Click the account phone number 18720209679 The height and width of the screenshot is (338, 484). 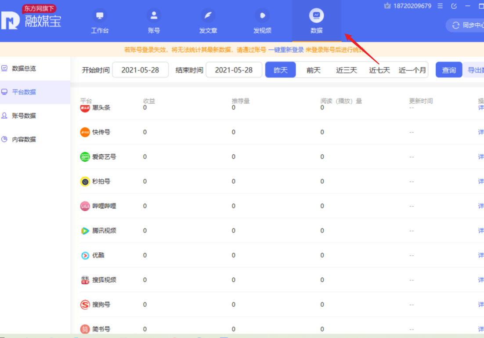click(412, 6)
